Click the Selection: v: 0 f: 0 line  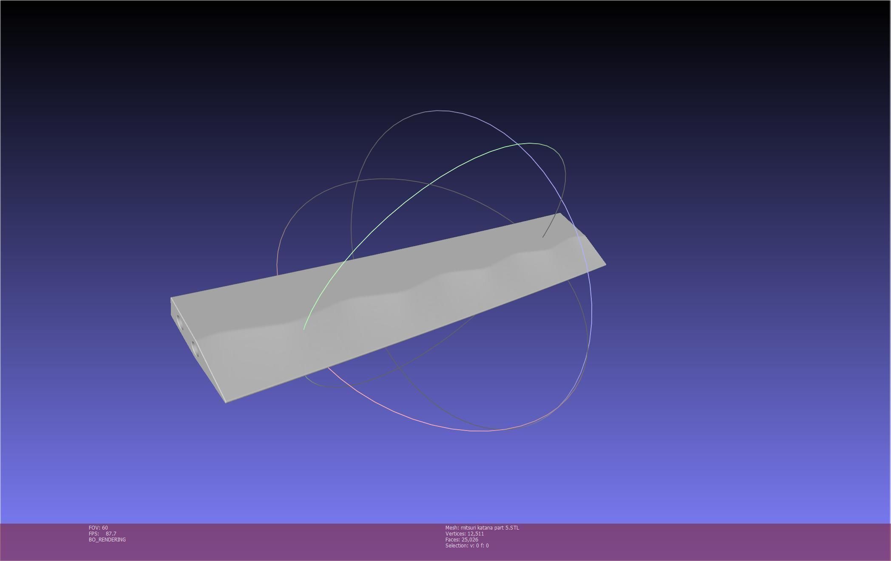point(467,546)
